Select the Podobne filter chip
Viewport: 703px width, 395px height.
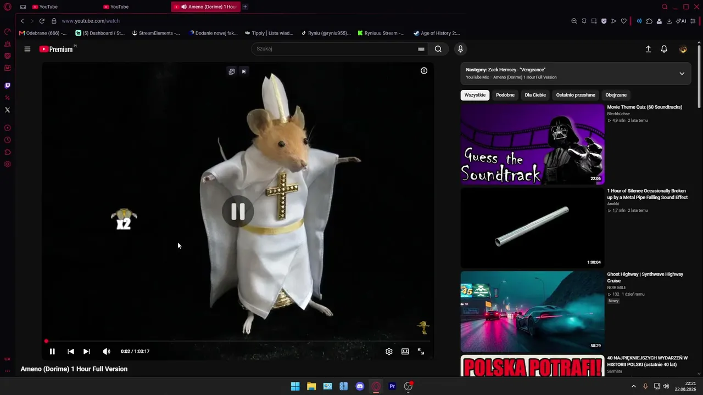[x=505, y=95]
